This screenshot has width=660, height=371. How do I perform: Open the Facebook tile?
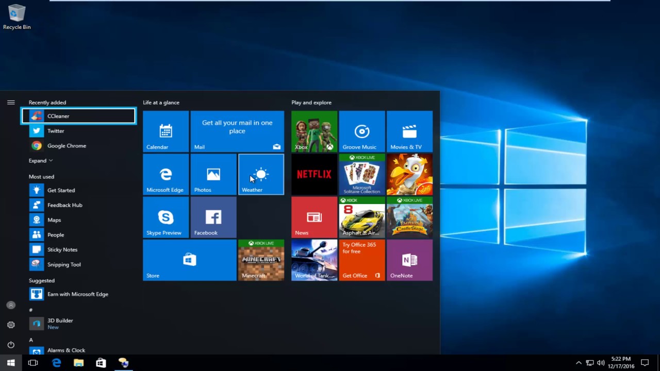pos(213,217)
